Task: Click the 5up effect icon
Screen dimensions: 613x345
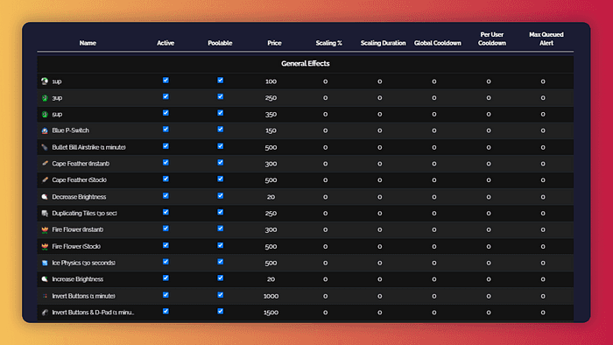Action: pyautogui.click(x=45, y=114)
